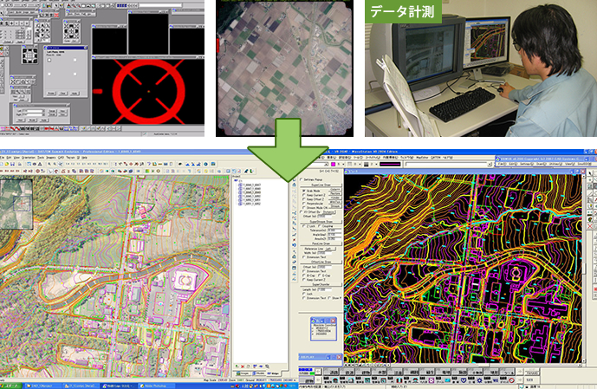Toggle the Scale Mode checkbox

302,191
